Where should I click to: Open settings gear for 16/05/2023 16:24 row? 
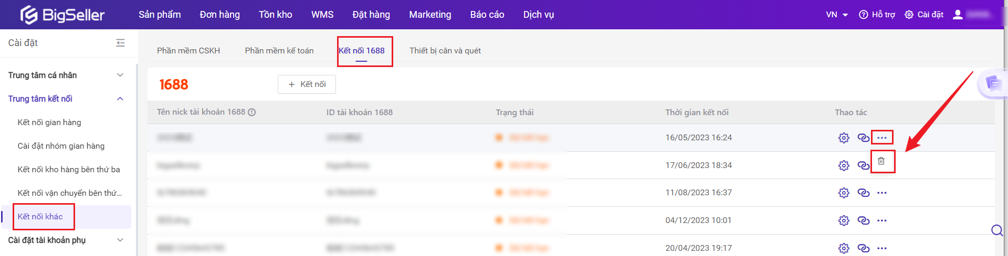[844, 138]
